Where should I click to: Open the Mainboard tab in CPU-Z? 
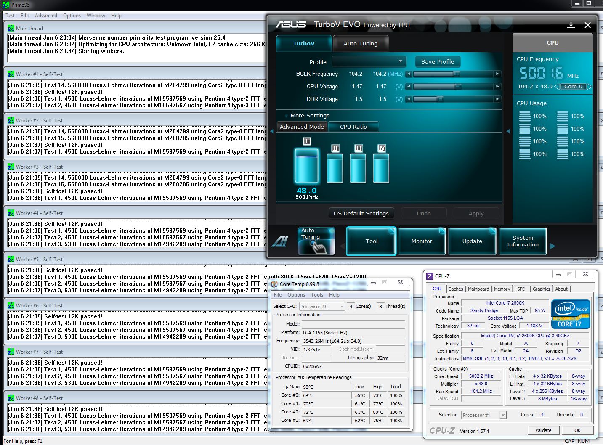coord(478,289)
